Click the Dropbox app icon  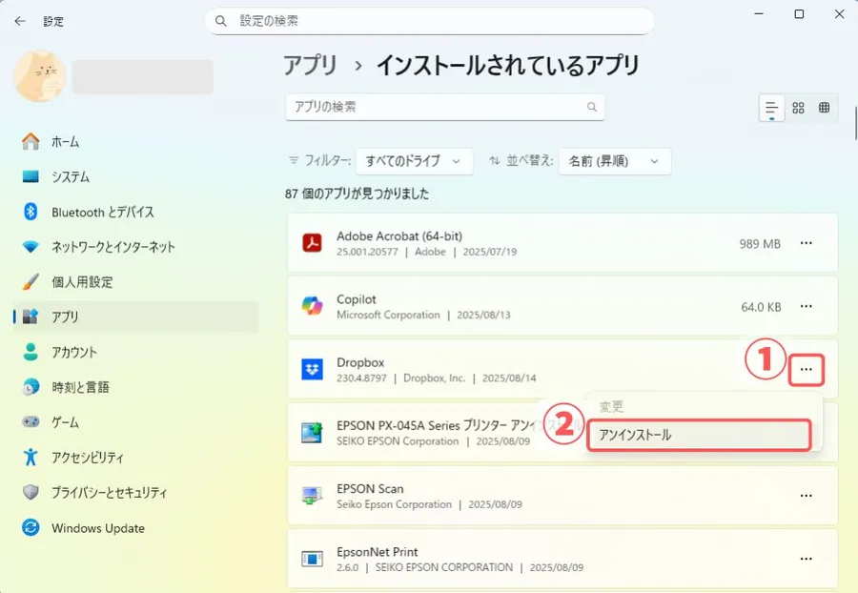tap(313, 369)
